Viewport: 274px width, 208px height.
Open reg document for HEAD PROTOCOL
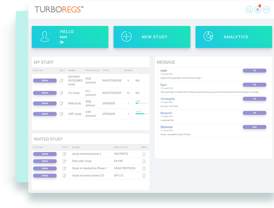click(144, 168)
